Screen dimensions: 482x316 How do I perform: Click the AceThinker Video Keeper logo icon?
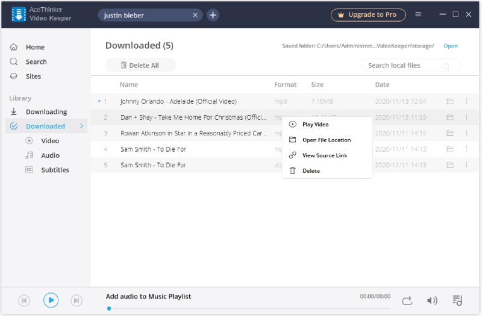19,14
